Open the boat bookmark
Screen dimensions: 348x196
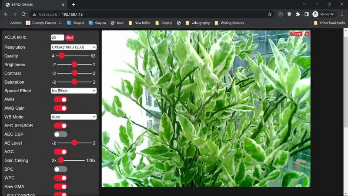click(117, 23)
